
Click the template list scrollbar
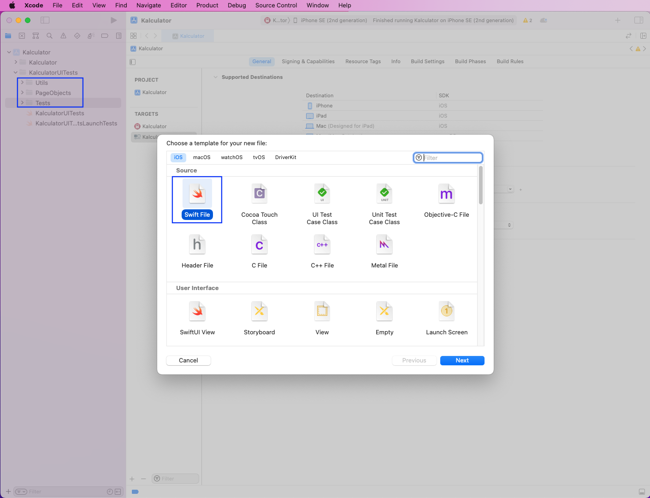coord(481,185)
